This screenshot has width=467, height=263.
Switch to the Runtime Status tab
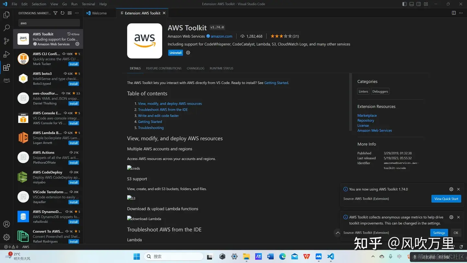222,68
